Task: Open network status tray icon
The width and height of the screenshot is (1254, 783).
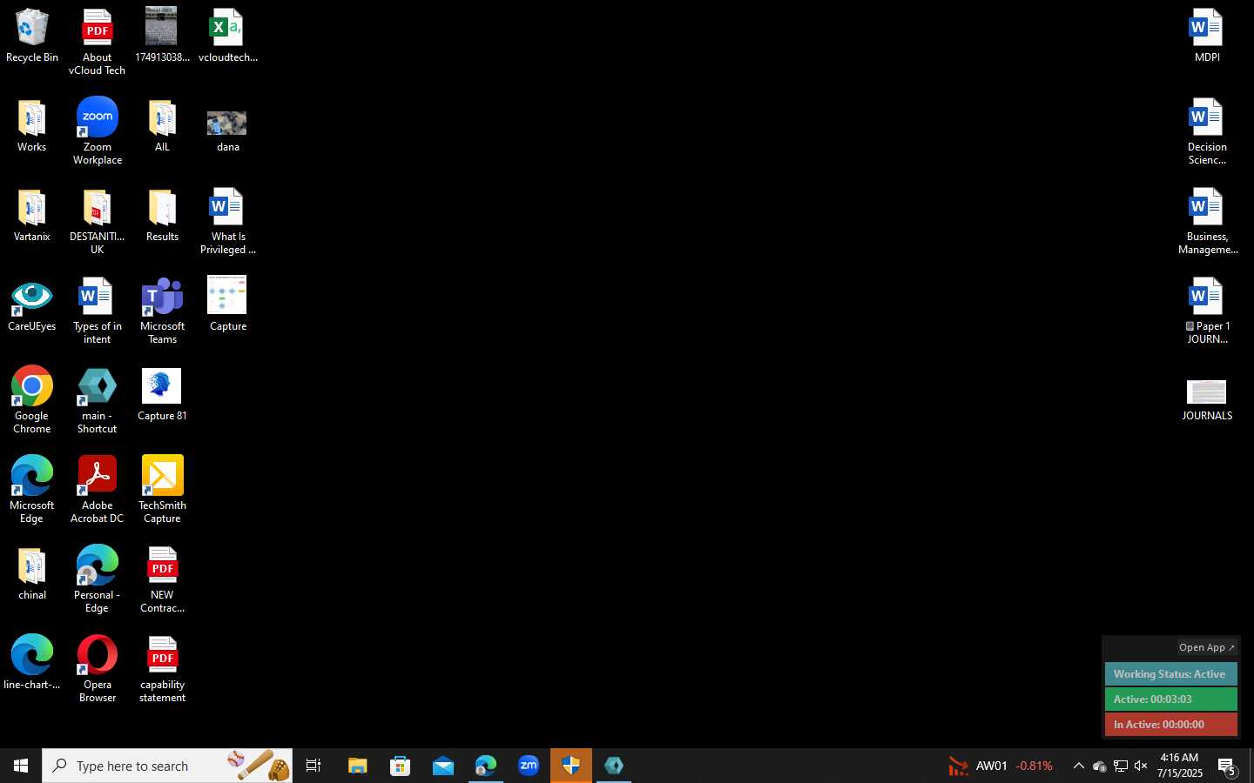Action: pyautogui.click(x=1120, y=766)
